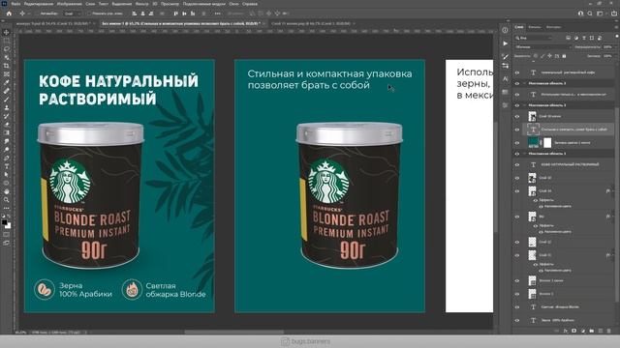Hide the КОФЕ НАТУРАЛЬНЫЙ РАСТВОРИМЫЙ text layer
Viewport: 620px width, 348px height.
516,164
